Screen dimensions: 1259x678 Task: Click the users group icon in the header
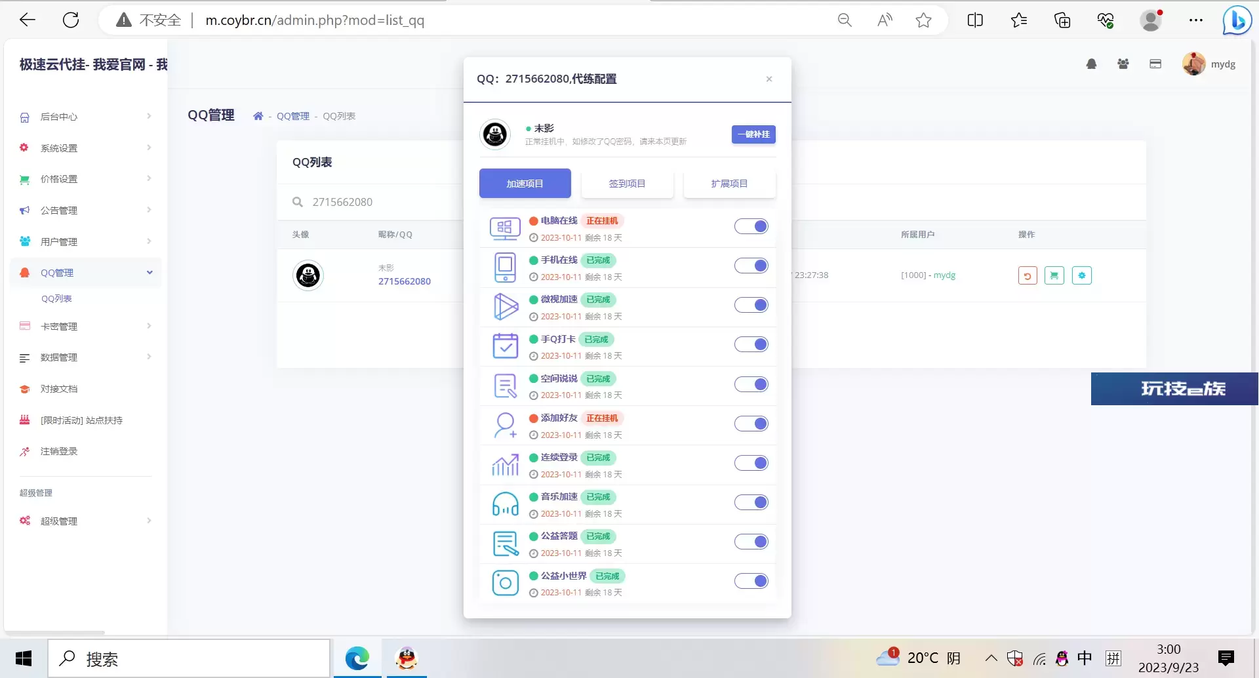1123,64
